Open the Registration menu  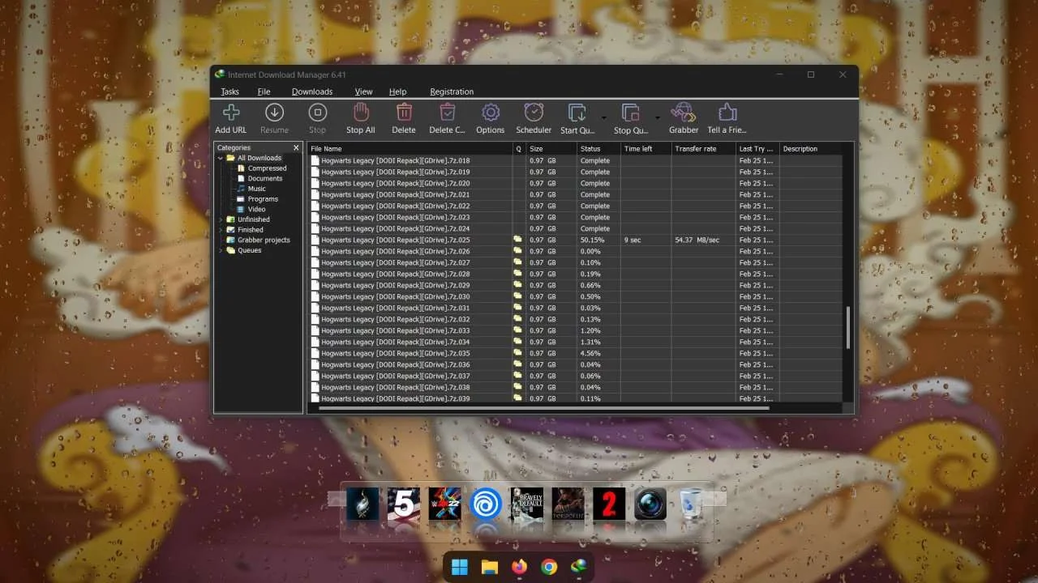tap(452, 91)
